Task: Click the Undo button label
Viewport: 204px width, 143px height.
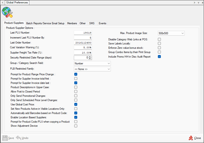Action: 25,138
